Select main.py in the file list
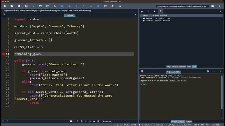The width and height of the screenshot is (225, 126). pos(149,18)
